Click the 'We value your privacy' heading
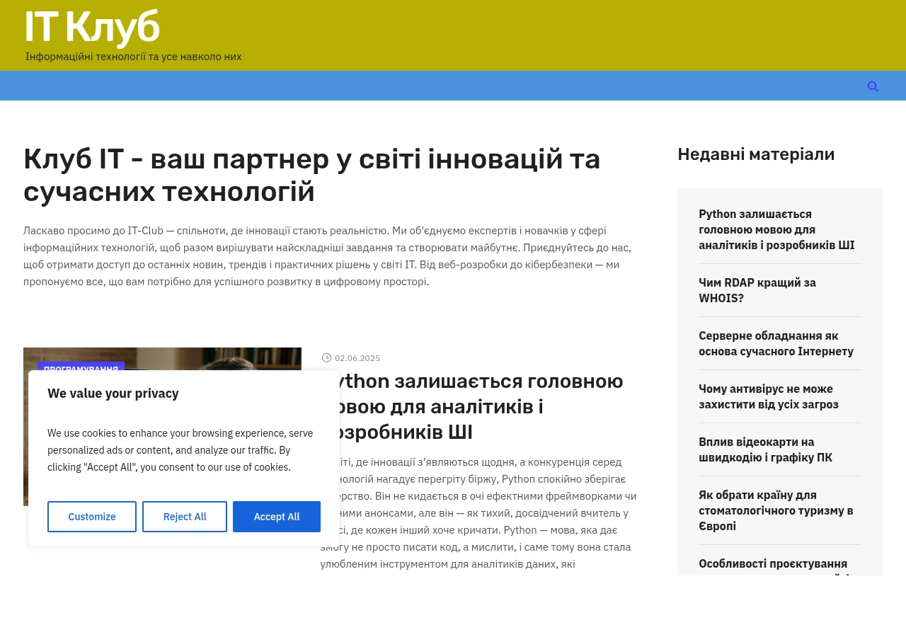 click(x=113, y=394)
